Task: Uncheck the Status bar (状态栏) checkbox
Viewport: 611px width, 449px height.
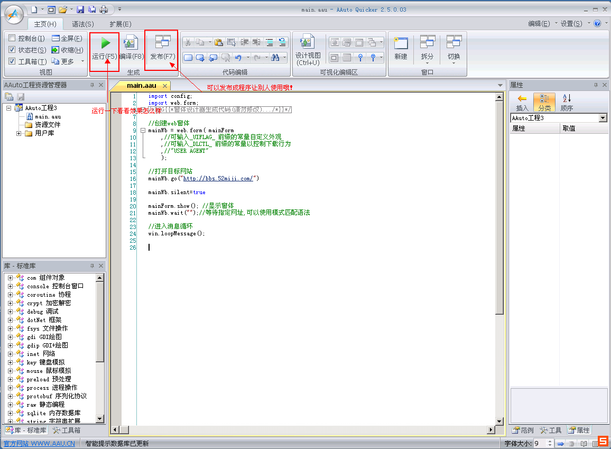Action: click(x=12, y=50)
